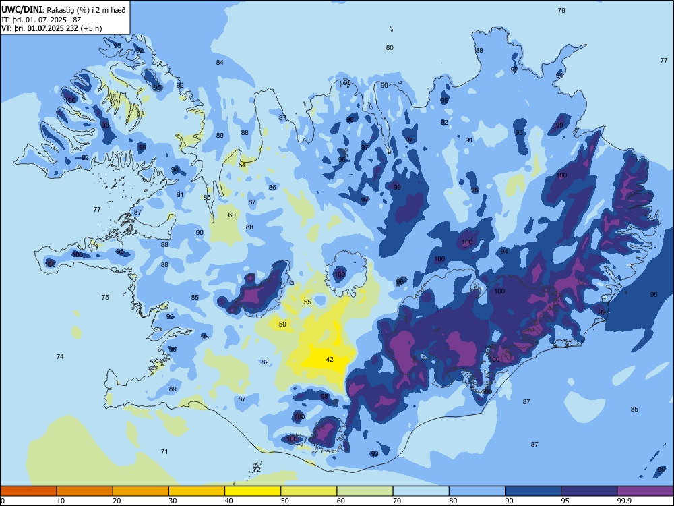674x506 pixels.
Task: Click the dark orange 0–10 legend swatch
Action: point(28,491)
